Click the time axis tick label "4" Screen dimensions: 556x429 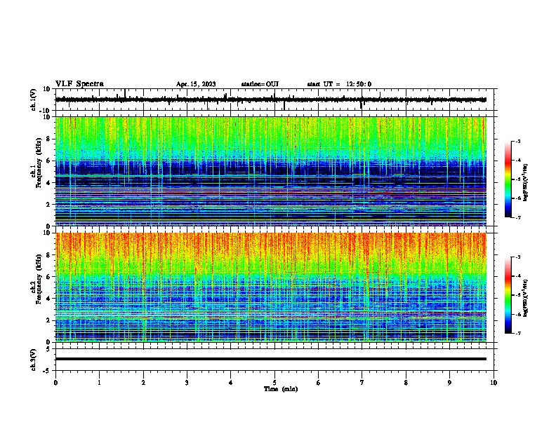pyautogui.click(x=231, y=383)
